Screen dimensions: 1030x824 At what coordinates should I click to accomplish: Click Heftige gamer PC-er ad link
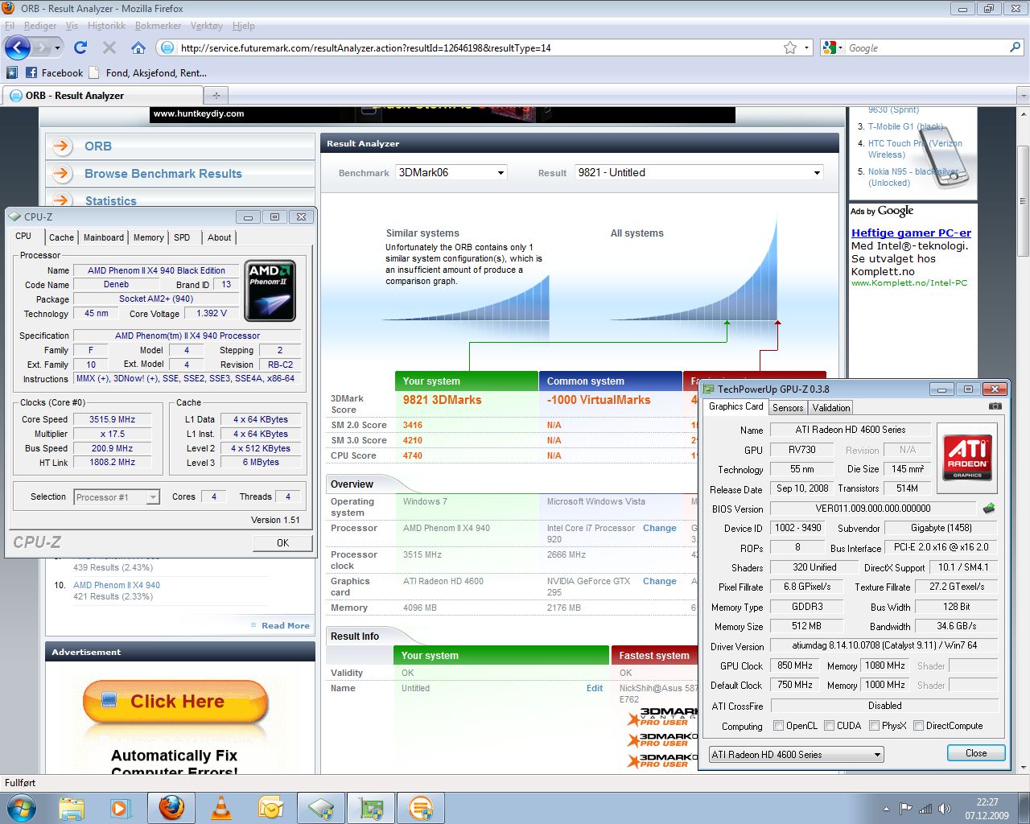(x=911, y=233)
